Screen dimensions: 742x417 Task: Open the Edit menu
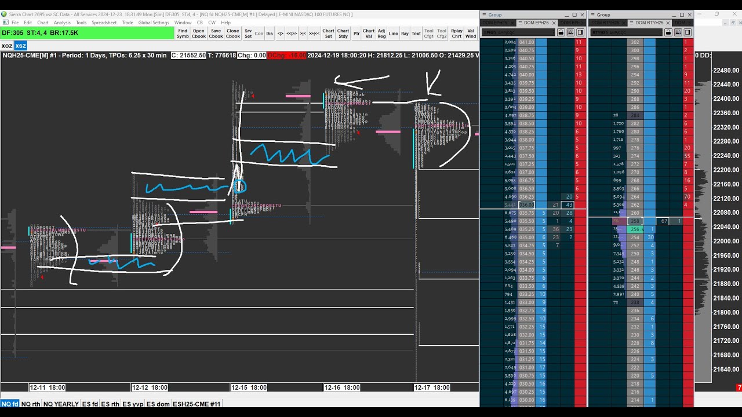pos(28,23)
